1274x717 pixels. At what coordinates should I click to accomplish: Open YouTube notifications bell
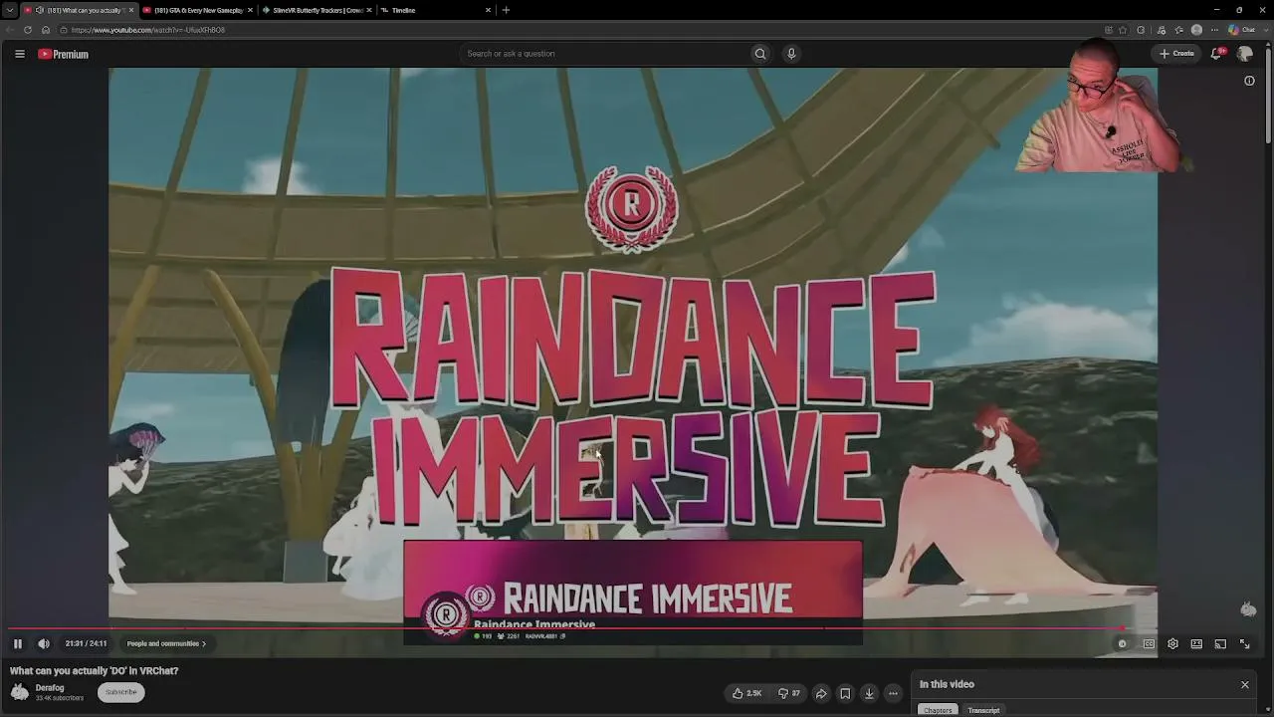(x=1217, y=54)
